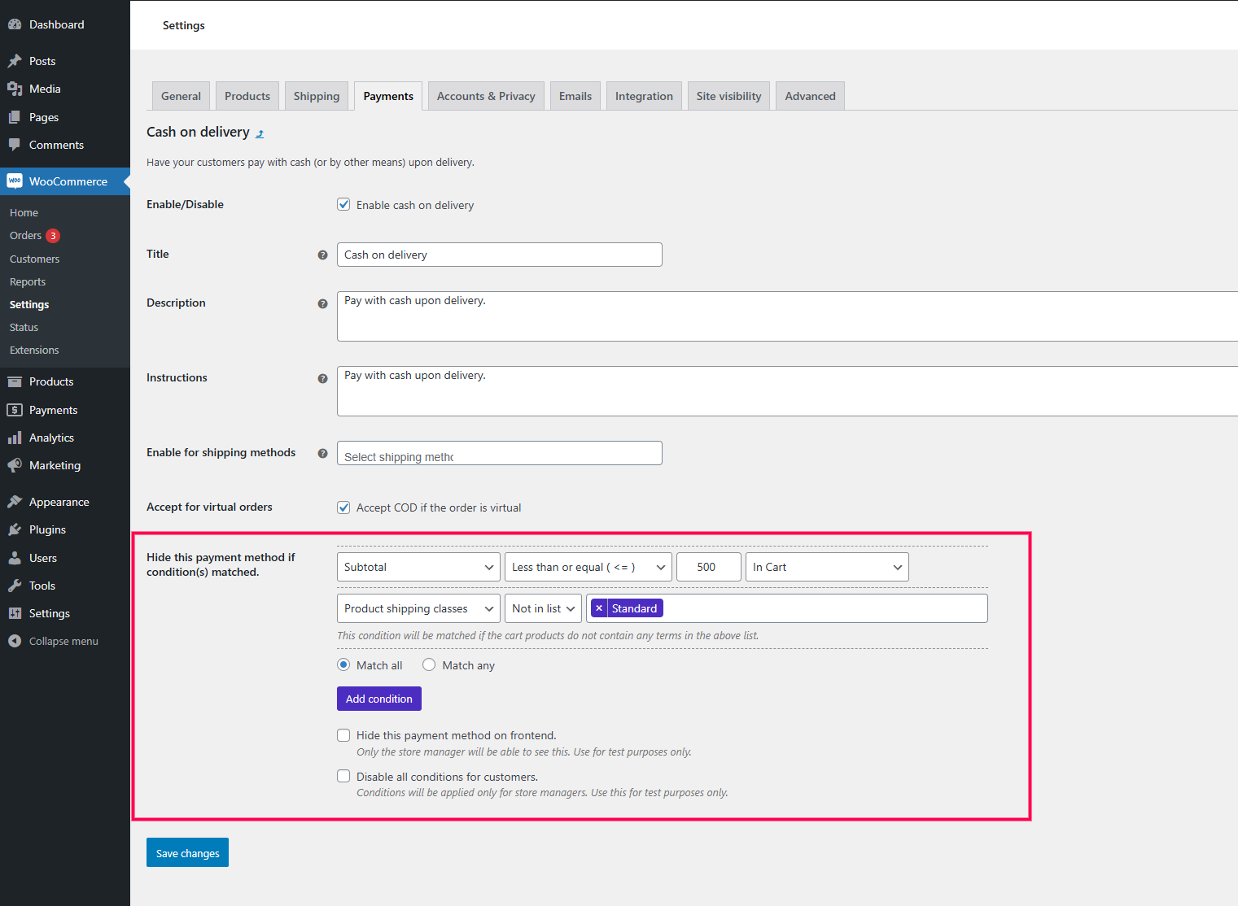The height and width of the screenshot is (906, 1238).
Task: Remove the Standard shipping class tag
Action: [599, 608]
